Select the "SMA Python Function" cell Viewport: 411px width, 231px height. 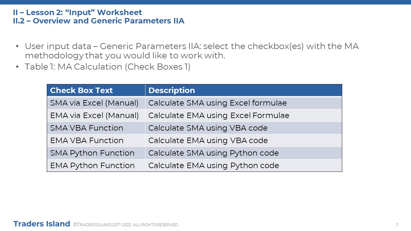96,153
